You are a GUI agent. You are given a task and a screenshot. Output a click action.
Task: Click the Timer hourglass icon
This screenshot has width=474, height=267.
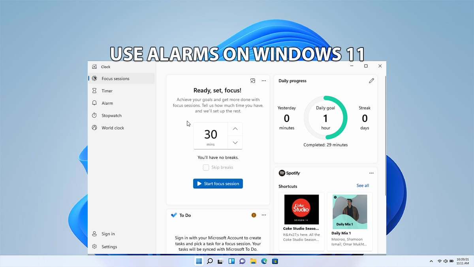[94, 91]
